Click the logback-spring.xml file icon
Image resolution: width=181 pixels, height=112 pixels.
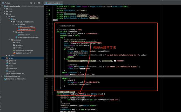click(14, 53)
